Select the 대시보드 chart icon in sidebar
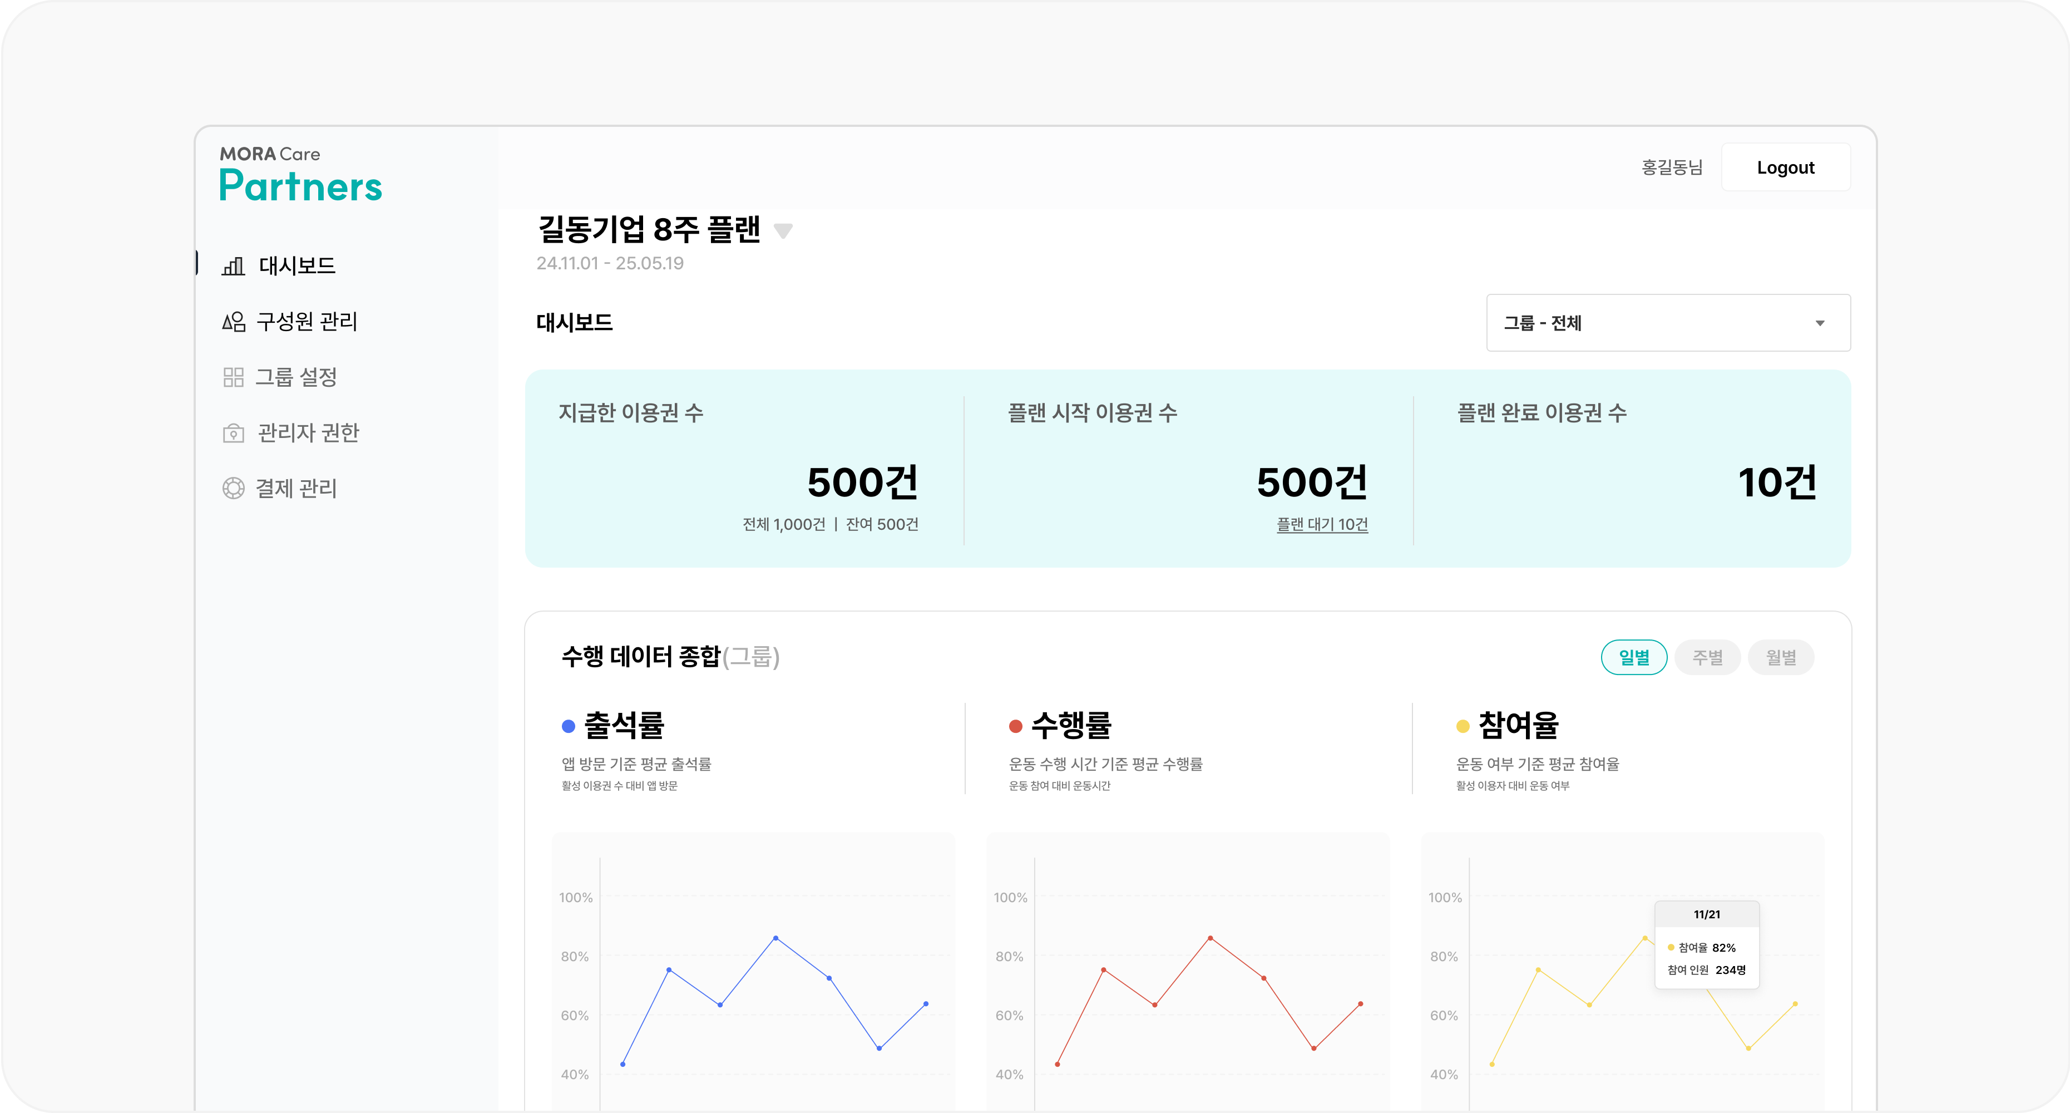The width and height of the screenshot is (2070, 1113). coord(233,265)
